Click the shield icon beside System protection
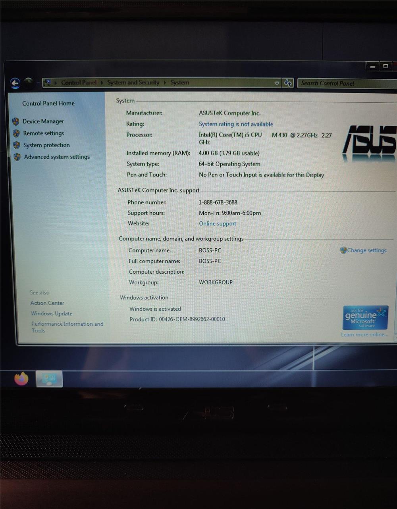Screen dimensions: 397x509 [x=17, y=145]
